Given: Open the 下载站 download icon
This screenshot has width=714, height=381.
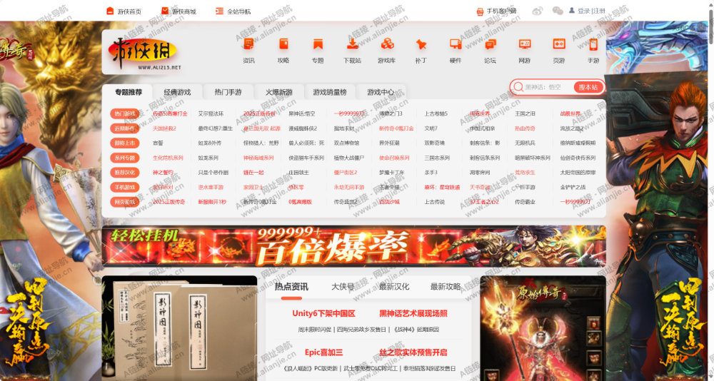Looking at the screenshot, I should pos(352,44).
